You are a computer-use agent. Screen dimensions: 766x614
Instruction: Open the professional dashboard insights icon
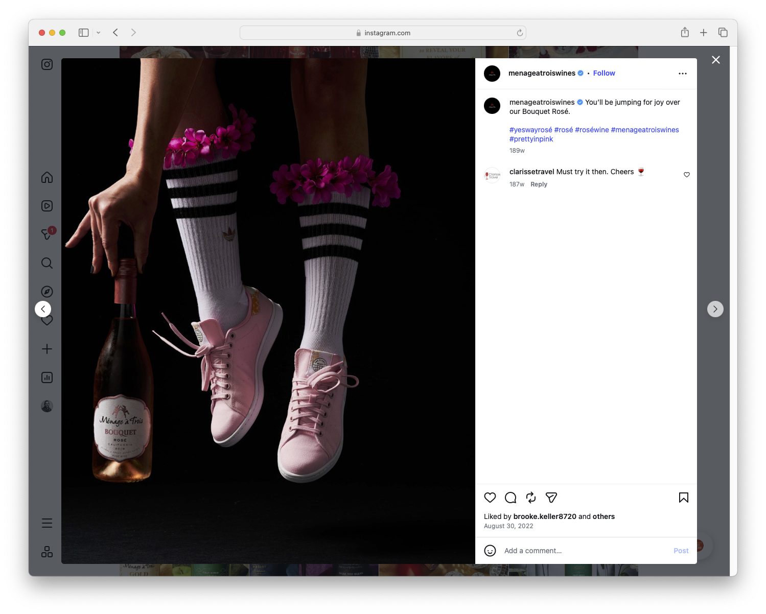[x=47, y=377]
